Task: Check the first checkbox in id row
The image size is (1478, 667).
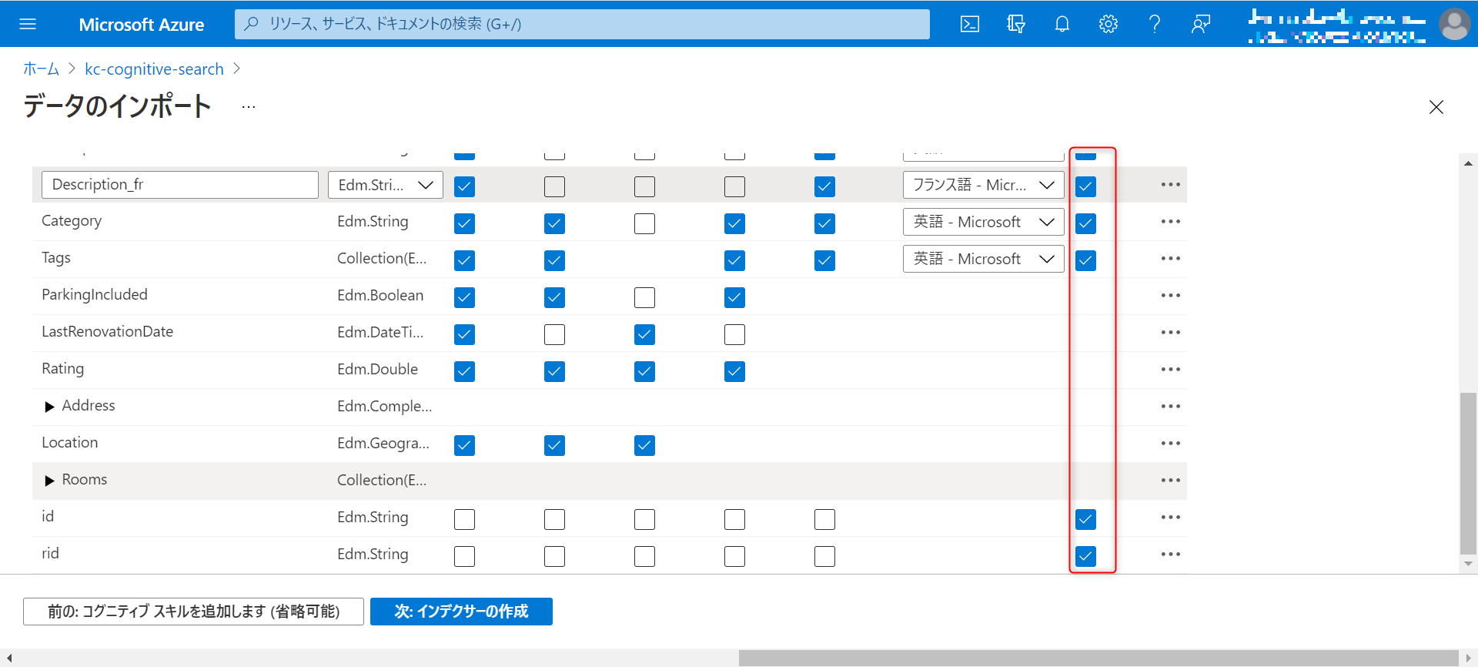Action: (464, 519)
